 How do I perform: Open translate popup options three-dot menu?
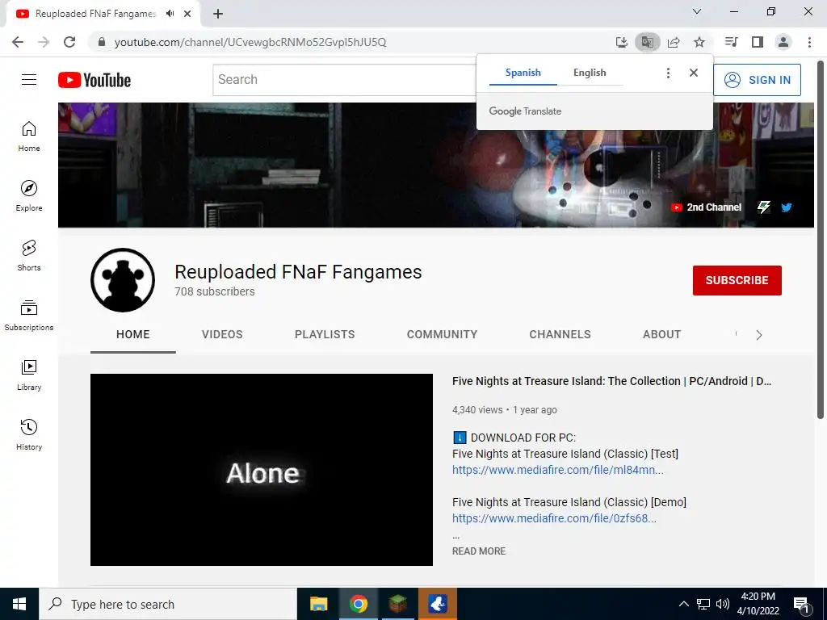pos(668,73)
